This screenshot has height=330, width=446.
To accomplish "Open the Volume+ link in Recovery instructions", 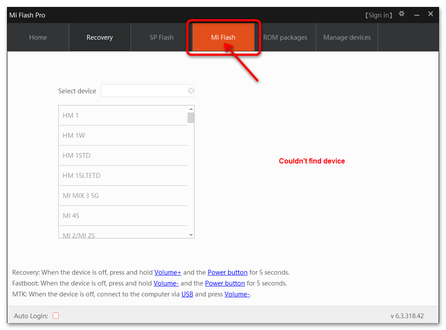I will 168,272.
